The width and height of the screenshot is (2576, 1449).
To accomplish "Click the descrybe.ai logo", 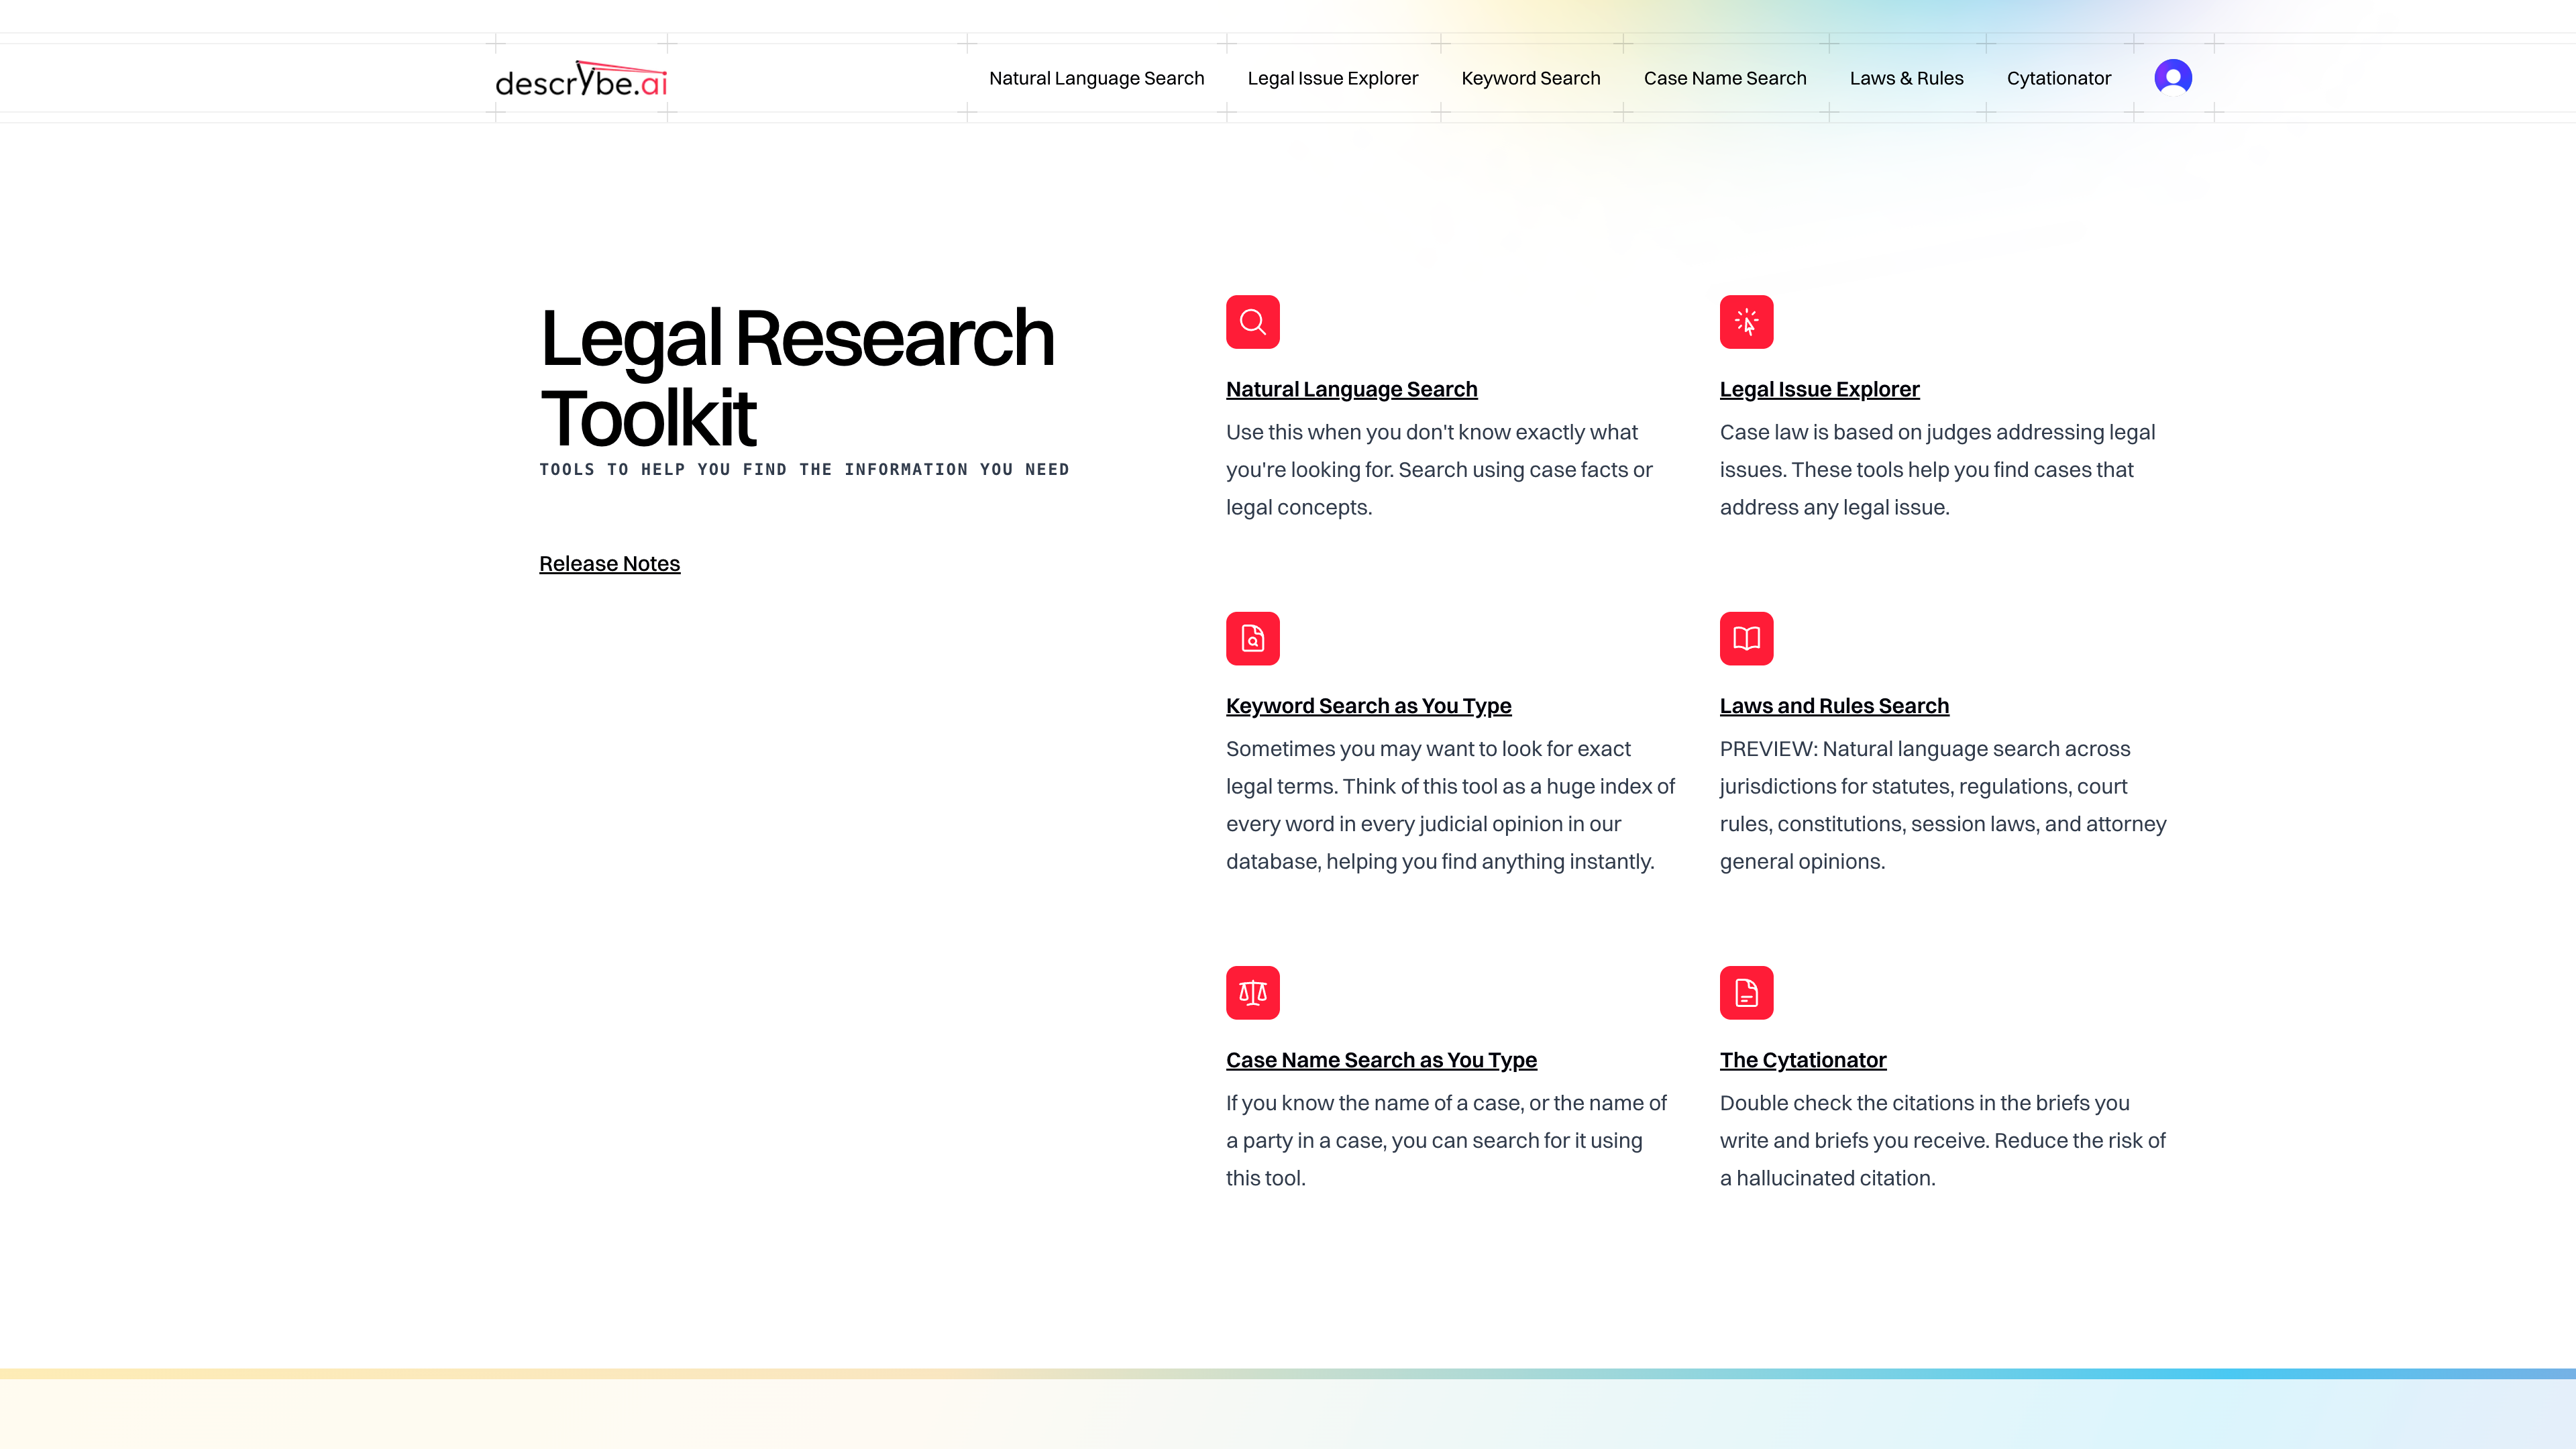I will (x=581, y=79).
